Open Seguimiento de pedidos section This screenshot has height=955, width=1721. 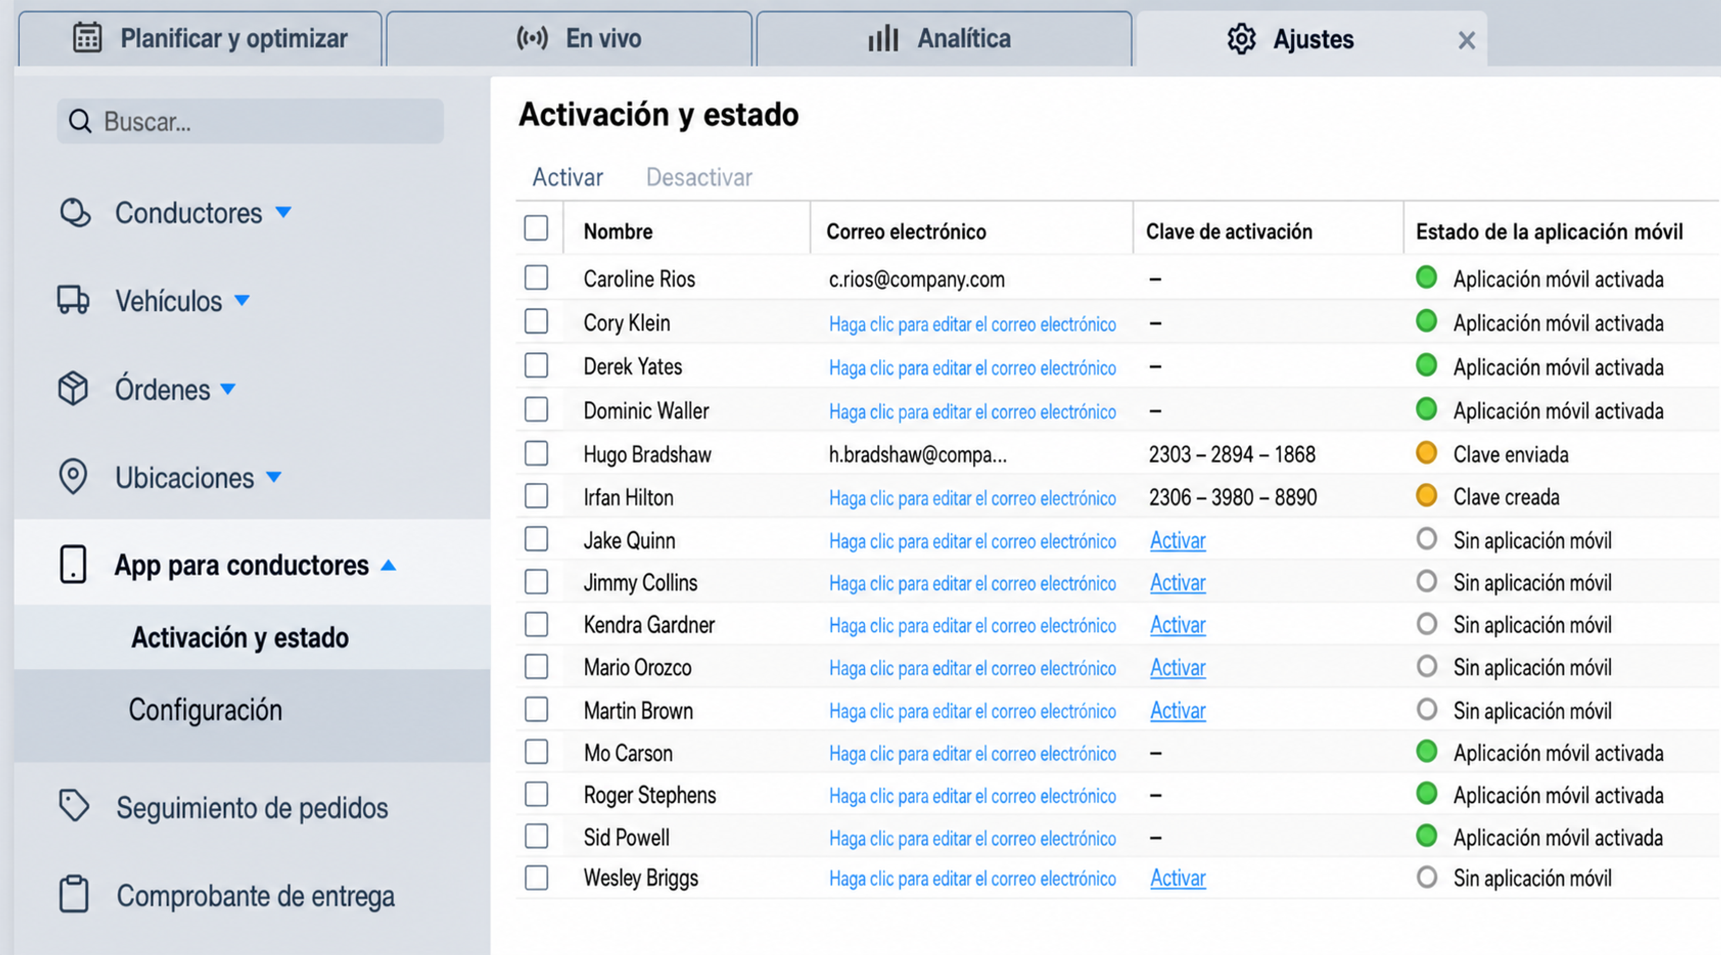[252, 807]
